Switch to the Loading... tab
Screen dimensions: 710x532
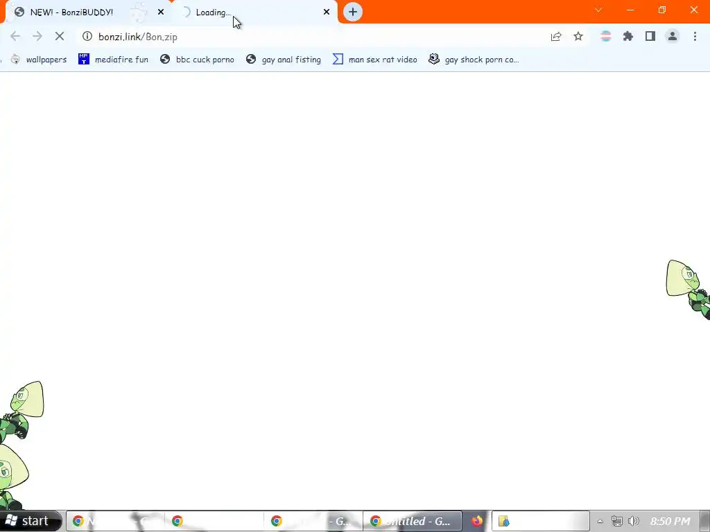pyautogui.click(x=255, y=12)
